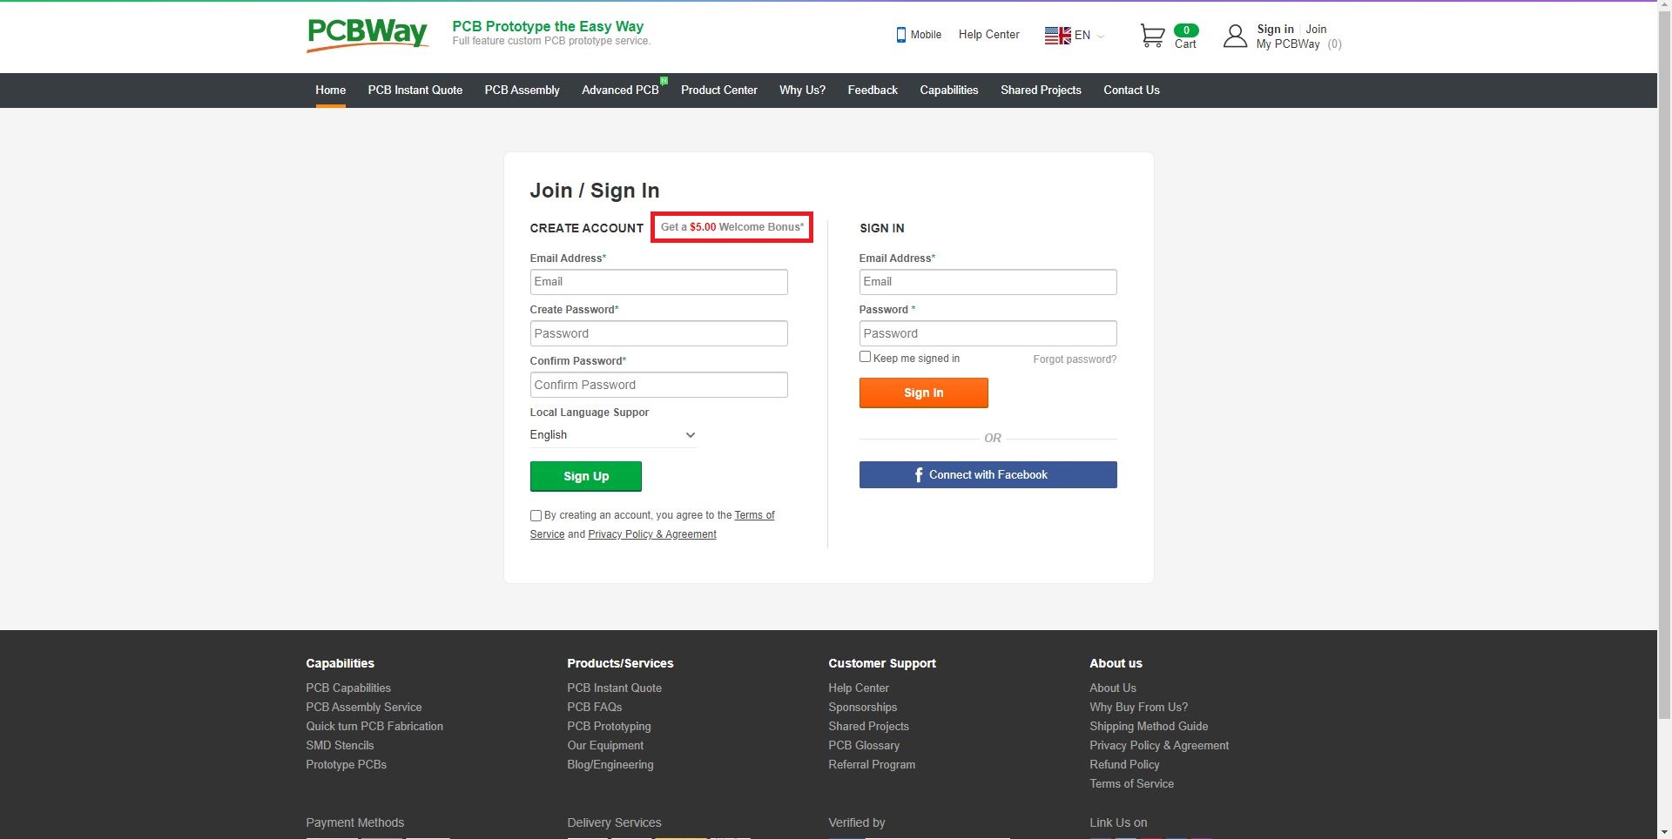Open Privacy Policy & Agreement footer link
The height and width of the screenshot is (839, 1672).
[x=1159, y=746]
